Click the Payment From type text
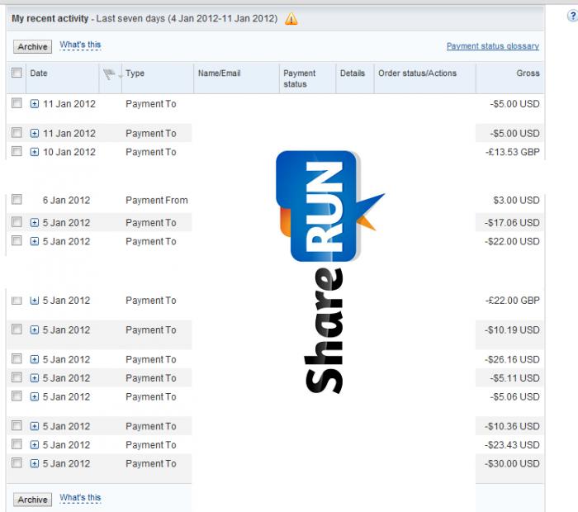This screenshot has width=578, height=512. (157, 200)
